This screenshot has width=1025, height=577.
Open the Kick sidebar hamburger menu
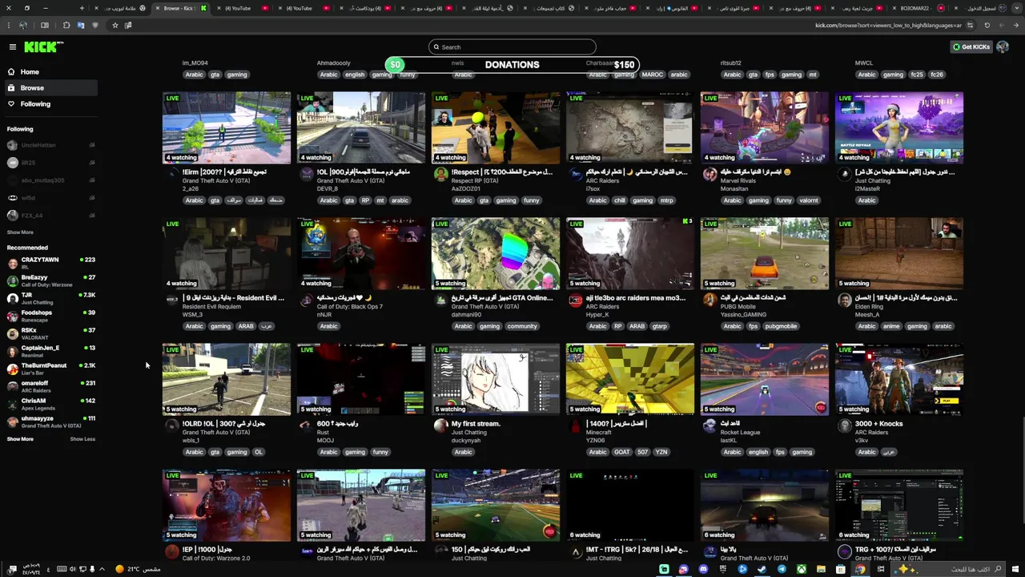(13, 47)
